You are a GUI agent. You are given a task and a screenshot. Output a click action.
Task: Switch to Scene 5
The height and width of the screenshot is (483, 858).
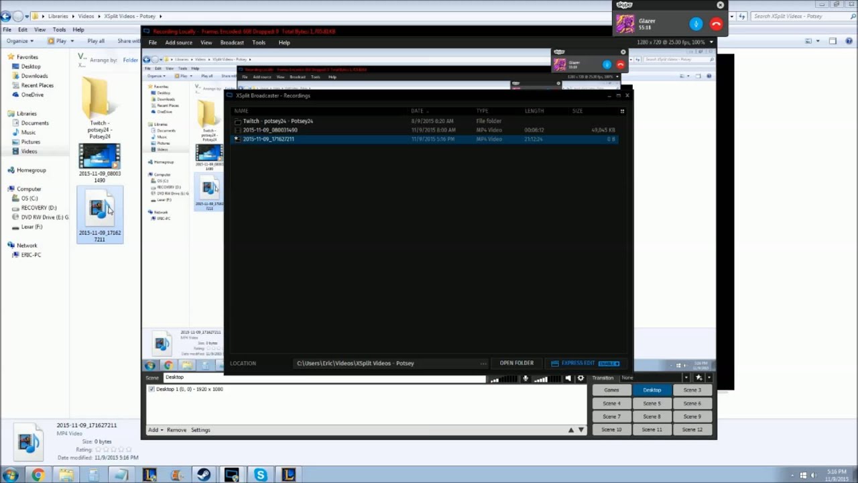[x=652, y=403]
